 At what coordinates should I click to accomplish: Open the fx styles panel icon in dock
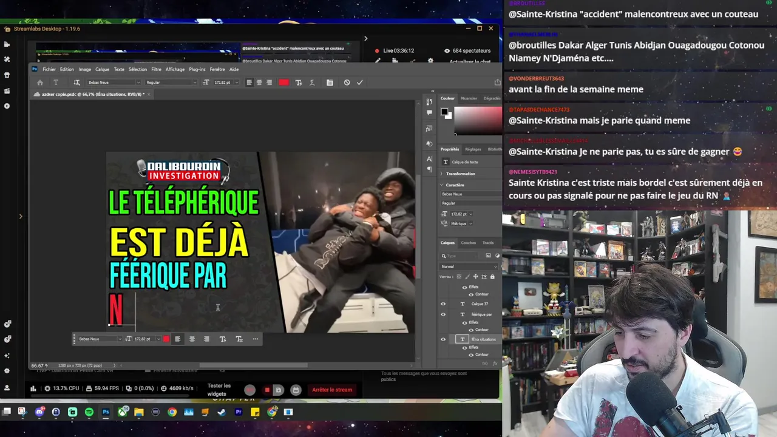[429, 129]
